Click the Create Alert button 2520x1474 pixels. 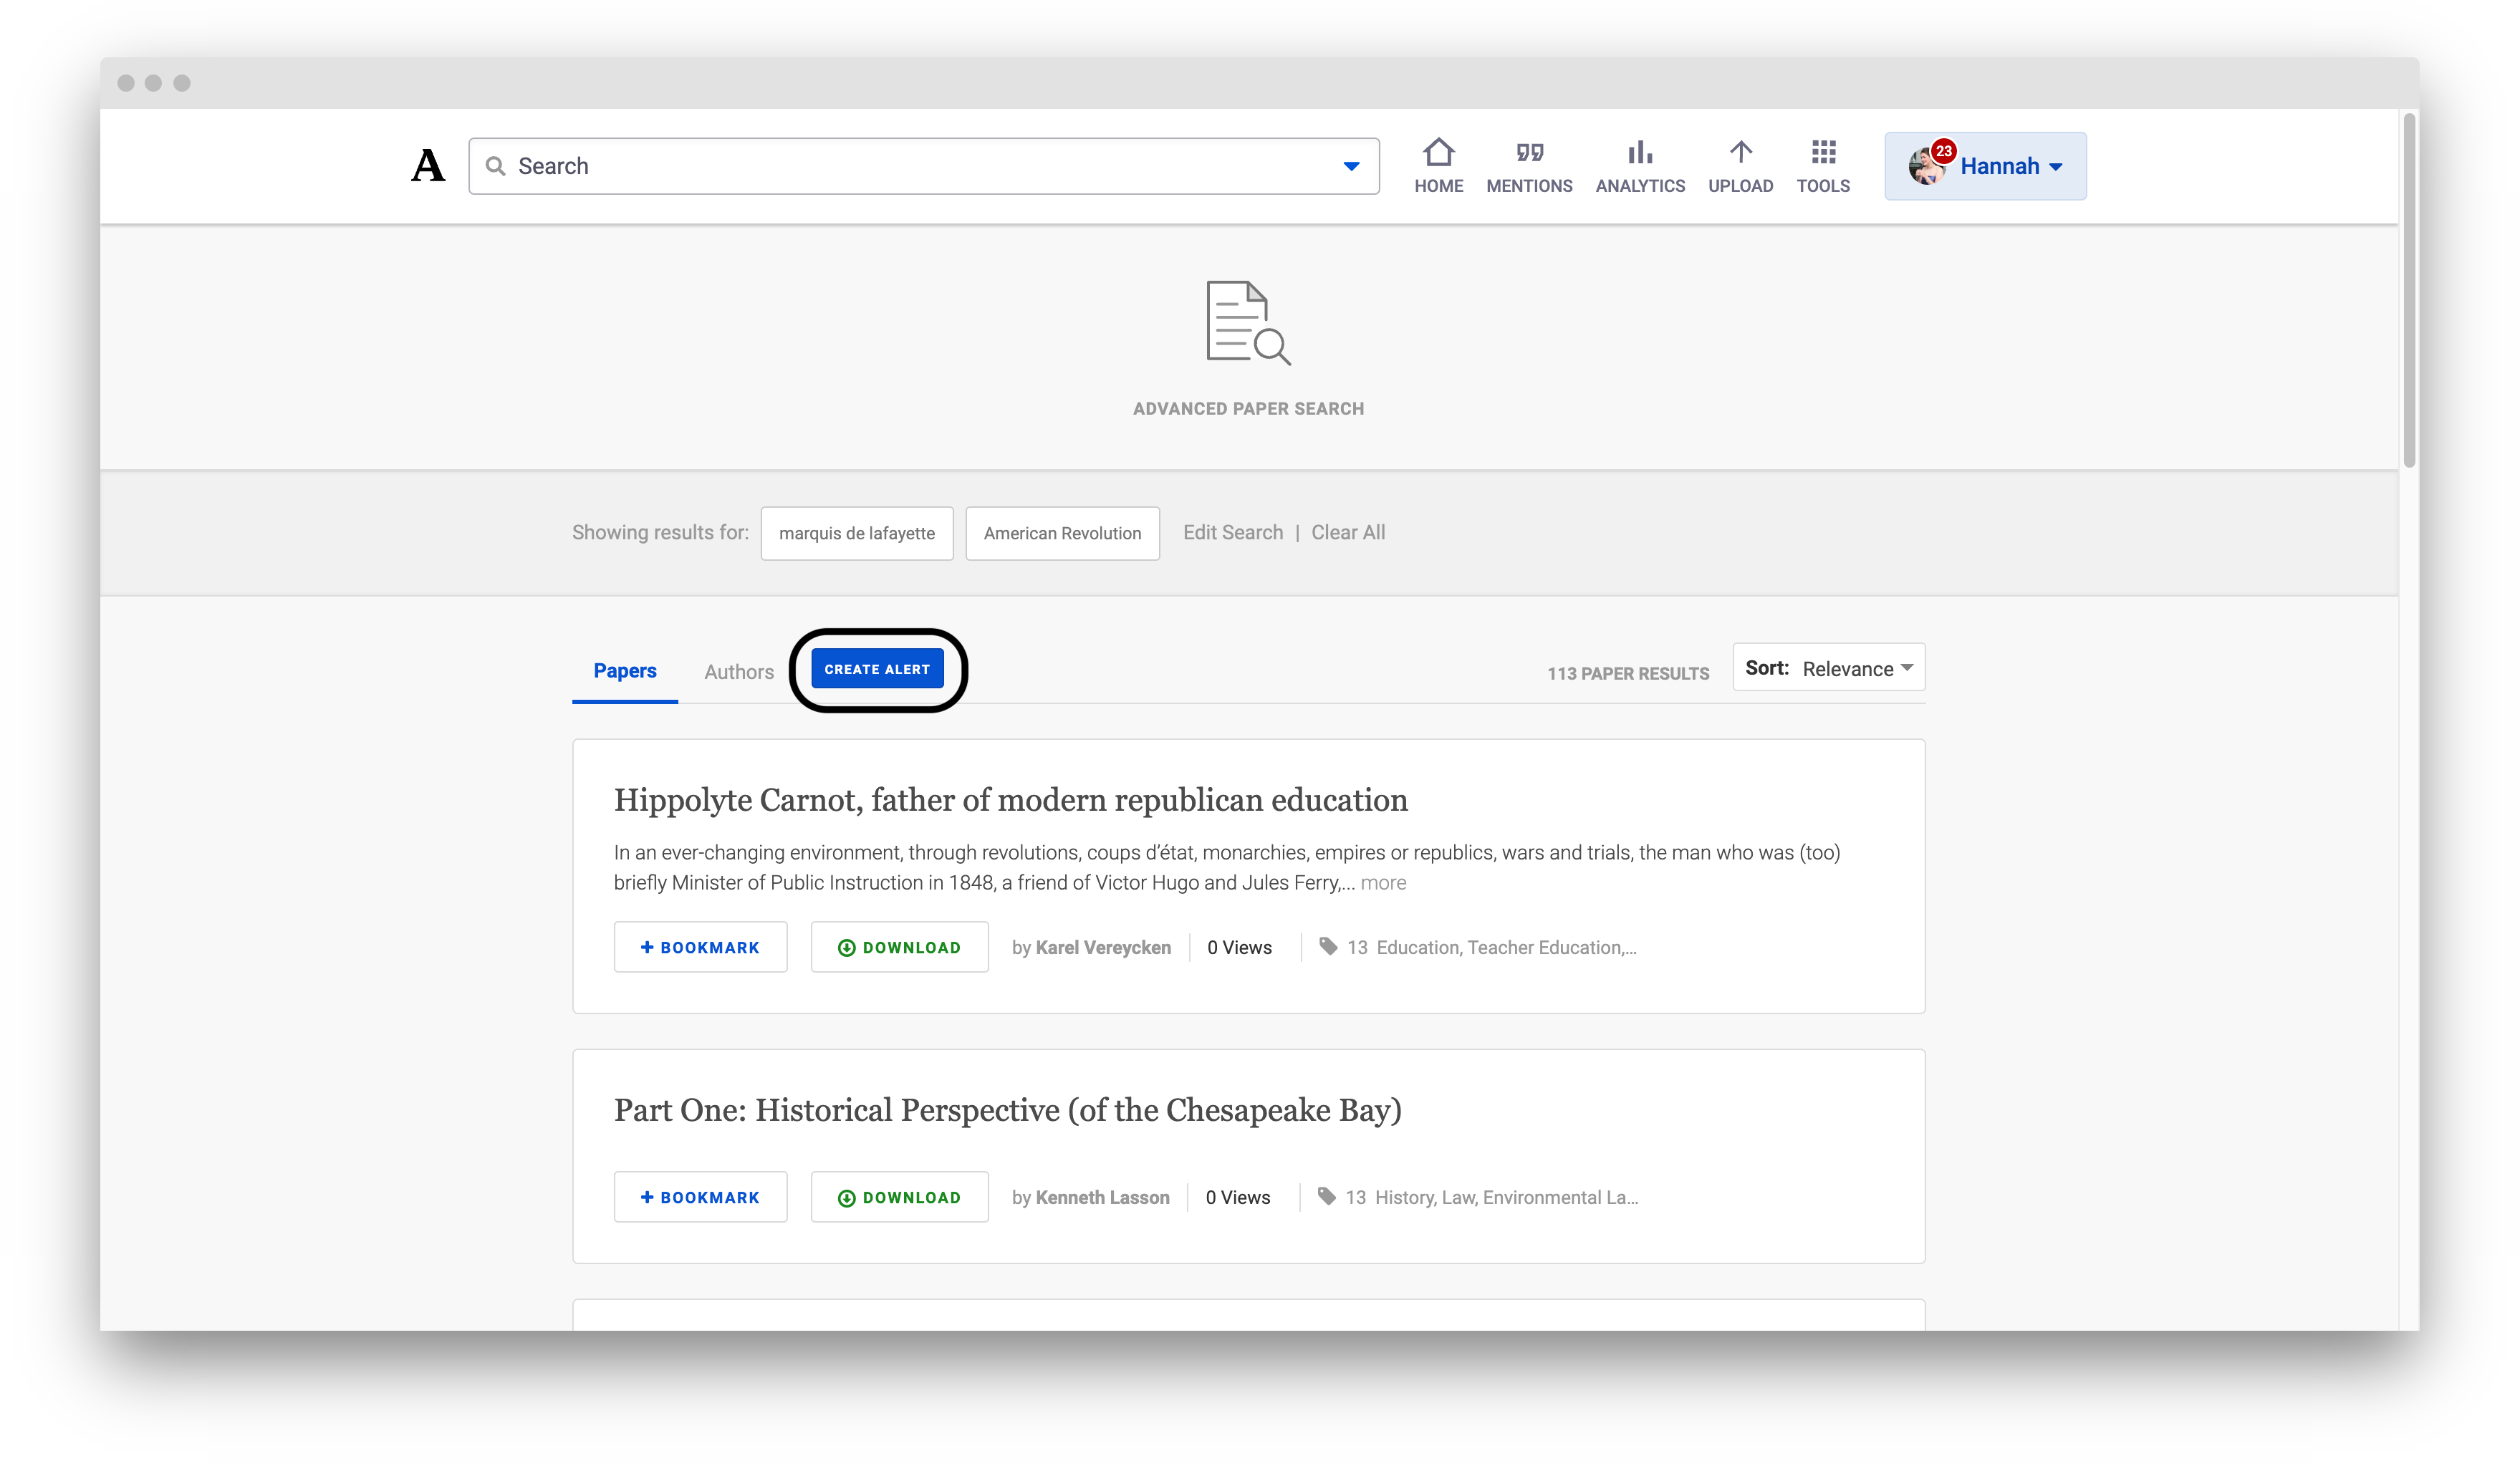[878, 668]
